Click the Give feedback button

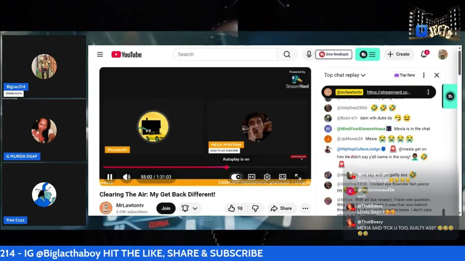[333, 54]
